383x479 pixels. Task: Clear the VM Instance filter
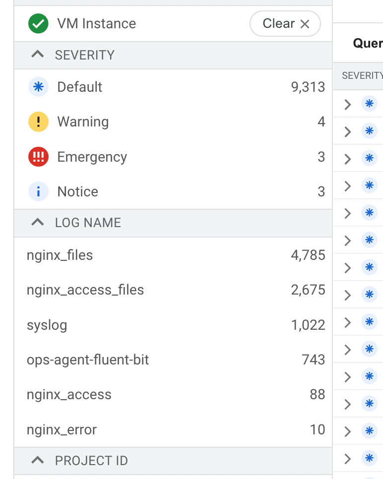click(x=285, y=23)
